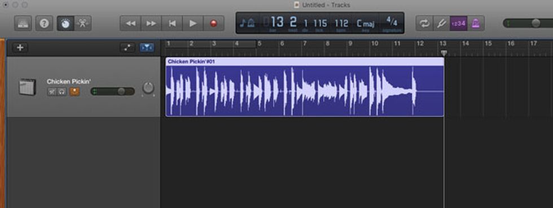
Task: Open the tuner fork icon
Action: click(441, 23)
